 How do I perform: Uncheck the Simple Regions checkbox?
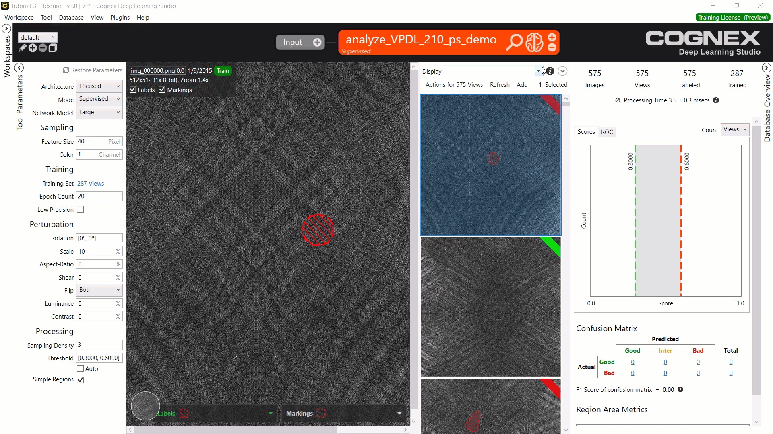coord(81,380)
